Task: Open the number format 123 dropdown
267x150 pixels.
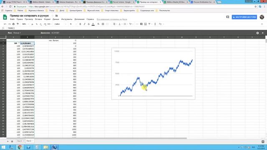Action: coord(49,24)
